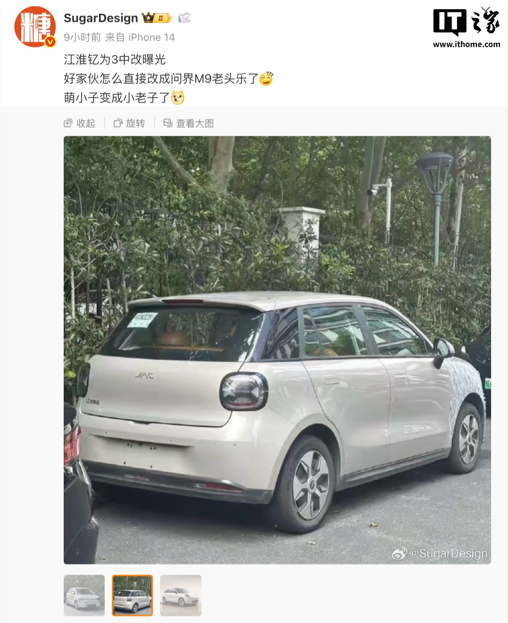Expand the chevron at top right corner
This screenshot has height=623, width=508.
[485, 10]
